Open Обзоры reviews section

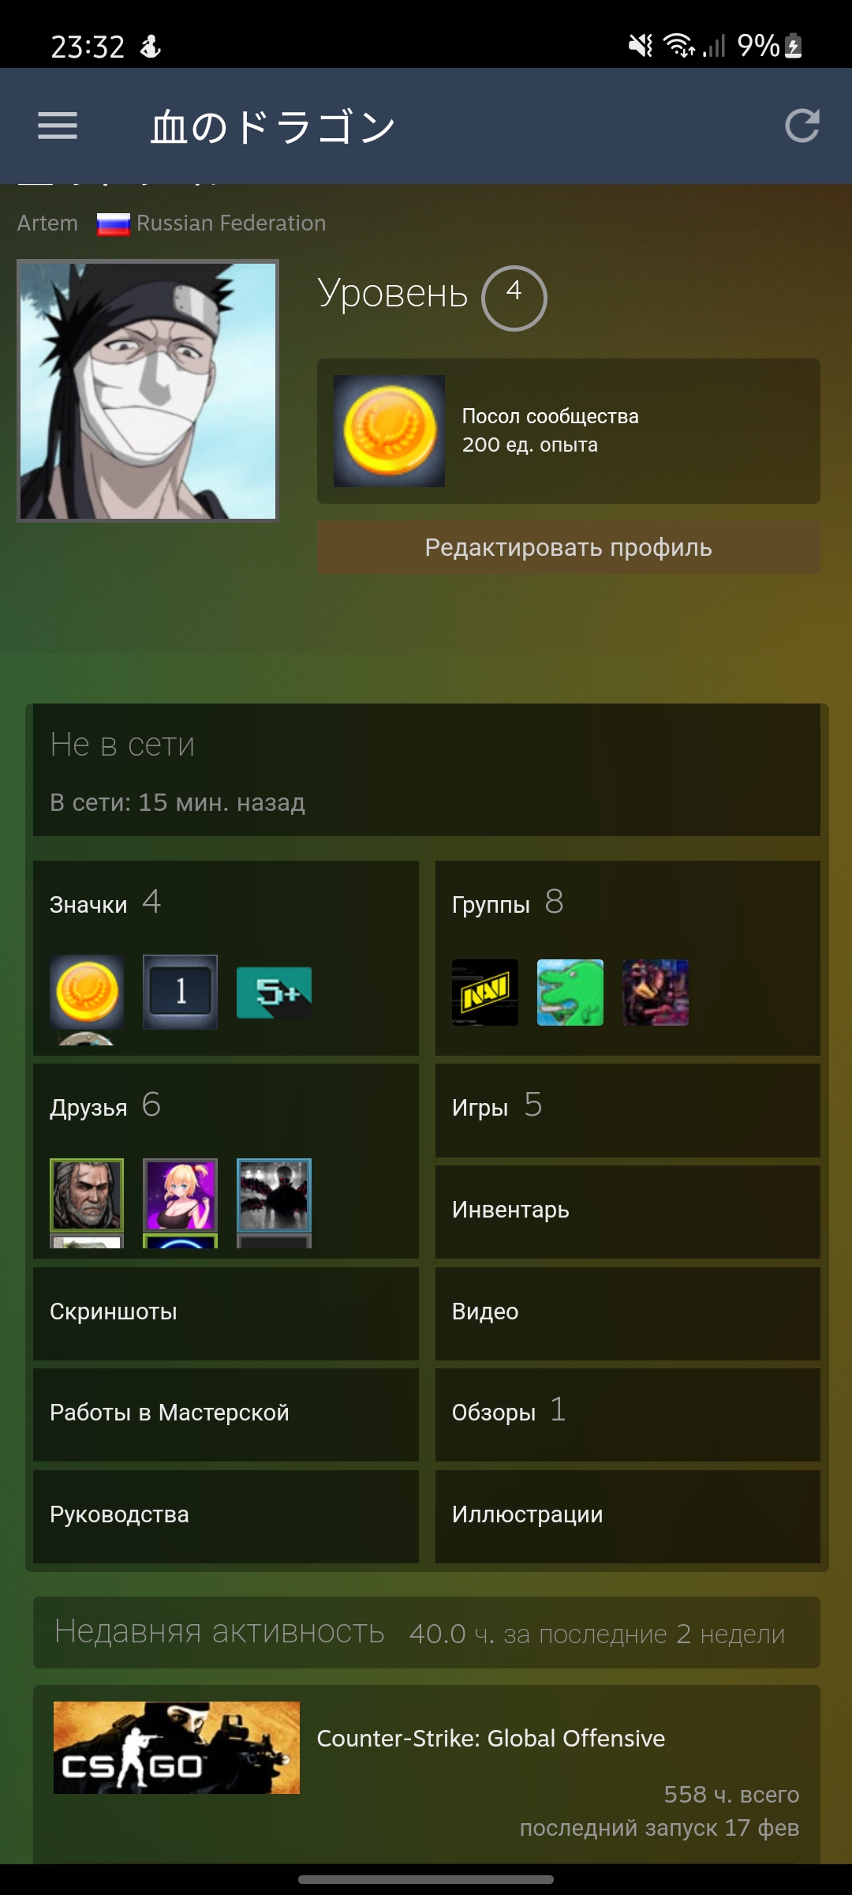coord(628,1415)
